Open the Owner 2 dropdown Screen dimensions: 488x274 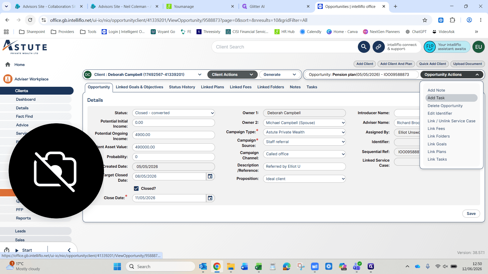(x=304, y=123)
